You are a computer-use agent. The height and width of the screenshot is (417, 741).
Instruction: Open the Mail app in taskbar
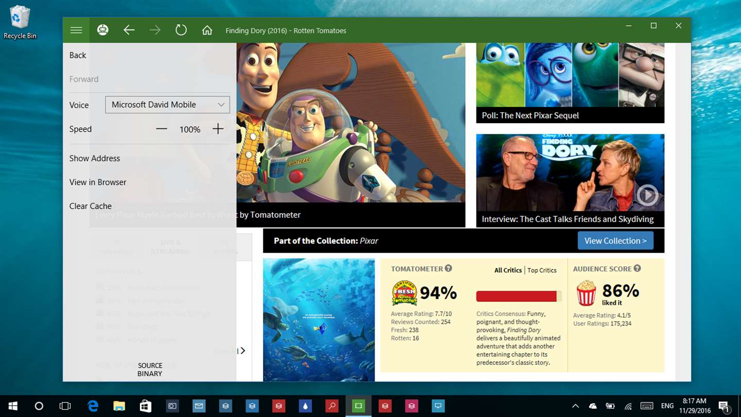(199, 406)
